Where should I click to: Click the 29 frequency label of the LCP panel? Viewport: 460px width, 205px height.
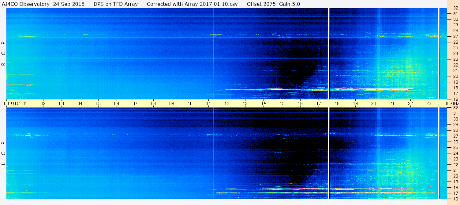[x=455, y=125]
